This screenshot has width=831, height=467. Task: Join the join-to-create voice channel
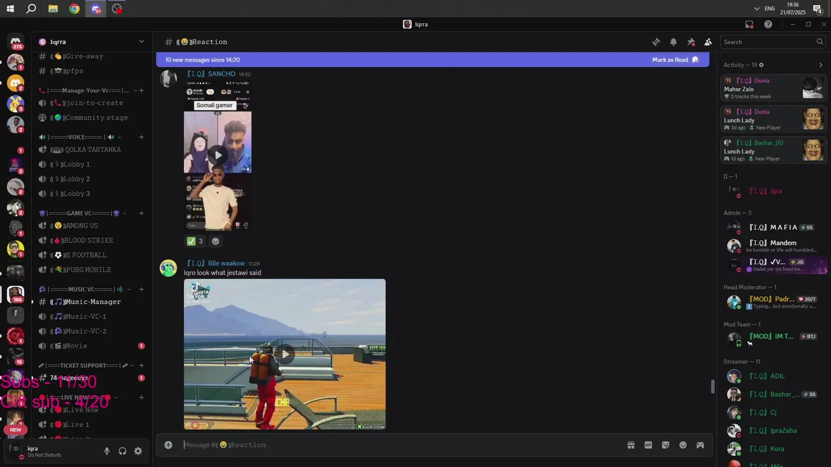click(x=92, y=103)
